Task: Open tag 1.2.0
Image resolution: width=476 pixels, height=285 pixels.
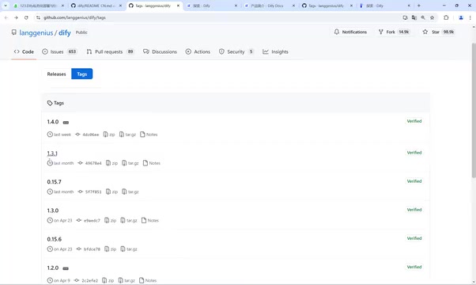Action: [x=53, y=268]
